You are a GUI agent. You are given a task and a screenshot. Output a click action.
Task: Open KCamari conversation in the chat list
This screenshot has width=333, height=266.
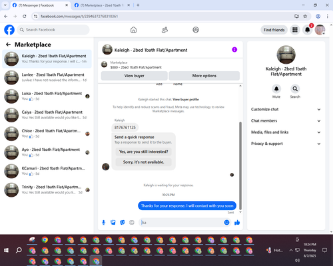(47, 171)
